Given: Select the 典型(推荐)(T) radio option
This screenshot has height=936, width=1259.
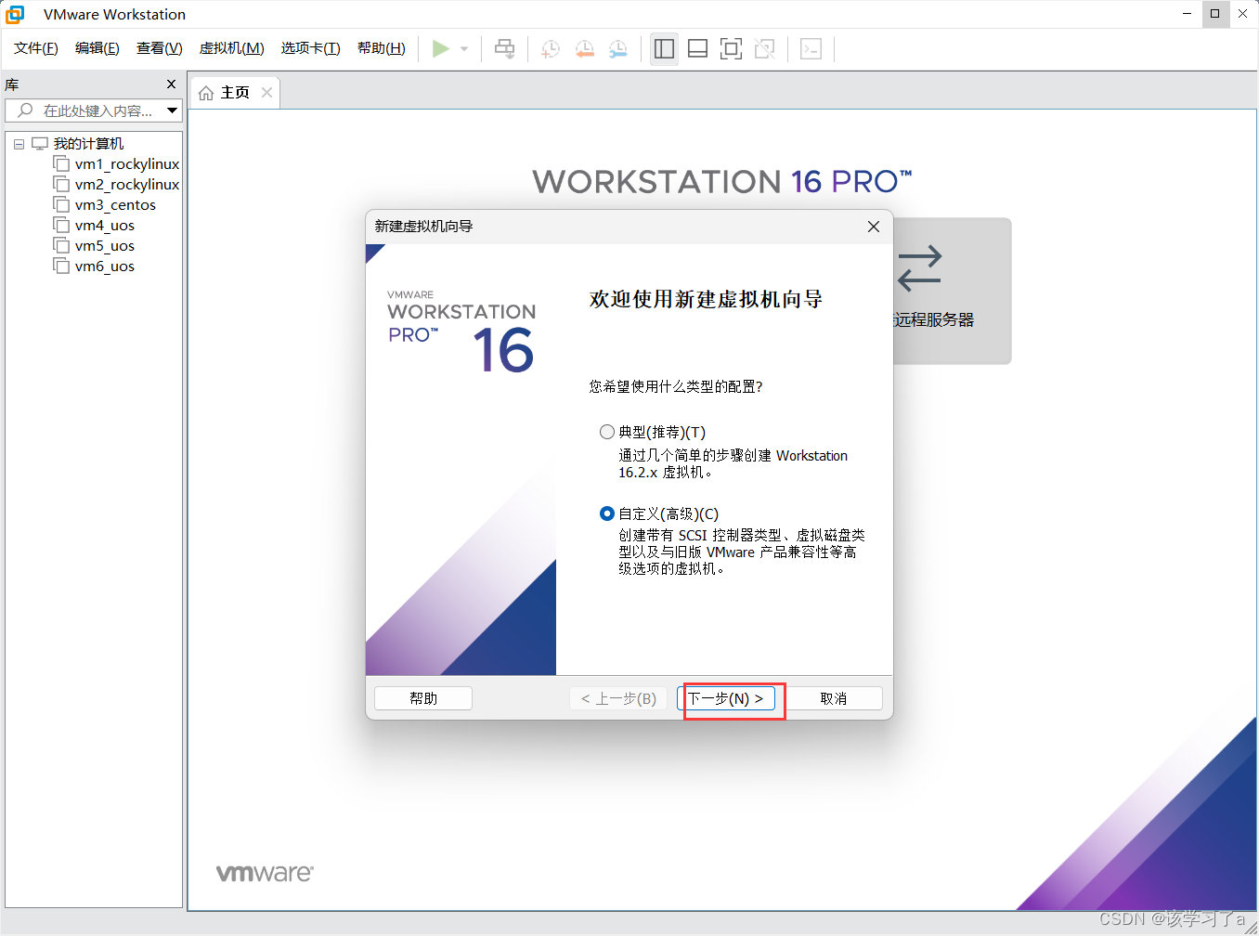Looking at the screenshot, I should [x=607, y=432].
